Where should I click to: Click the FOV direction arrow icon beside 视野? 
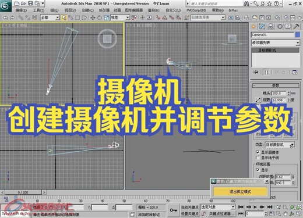(258, 100)
